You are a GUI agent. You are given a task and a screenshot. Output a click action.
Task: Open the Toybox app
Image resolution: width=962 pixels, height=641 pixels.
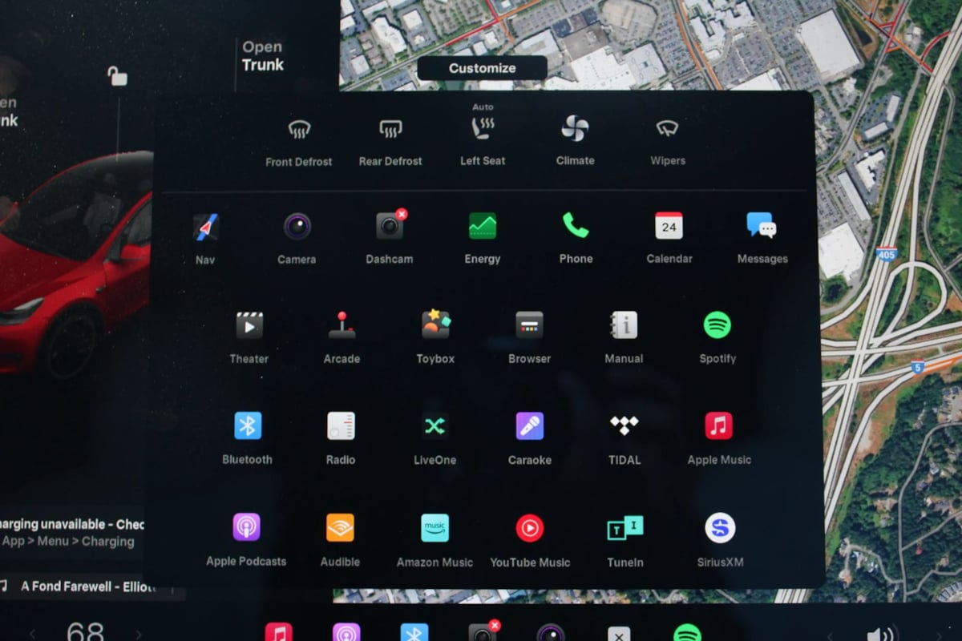[435, 326]
